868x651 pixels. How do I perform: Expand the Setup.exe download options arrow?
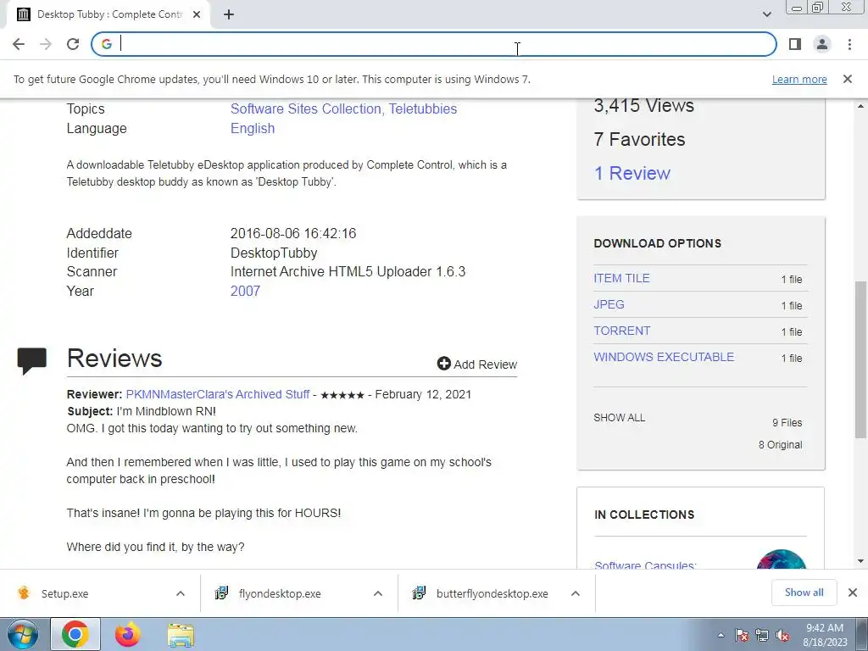180,594
